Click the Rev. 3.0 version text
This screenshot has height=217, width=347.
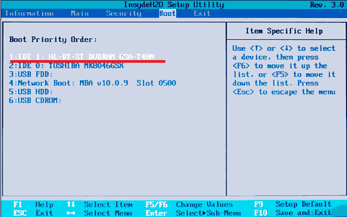pyautogui.click(x=327, y=5)
